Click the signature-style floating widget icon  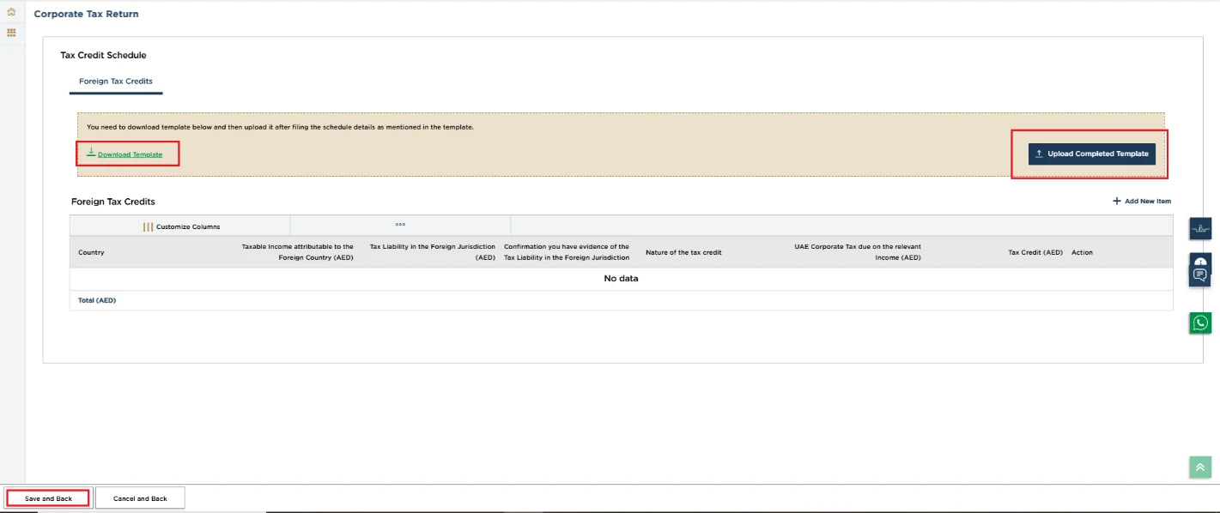(1200, 228)
